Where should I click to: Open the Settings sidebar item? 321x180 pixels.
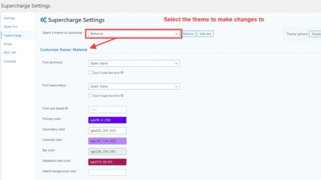click(9, 18)
